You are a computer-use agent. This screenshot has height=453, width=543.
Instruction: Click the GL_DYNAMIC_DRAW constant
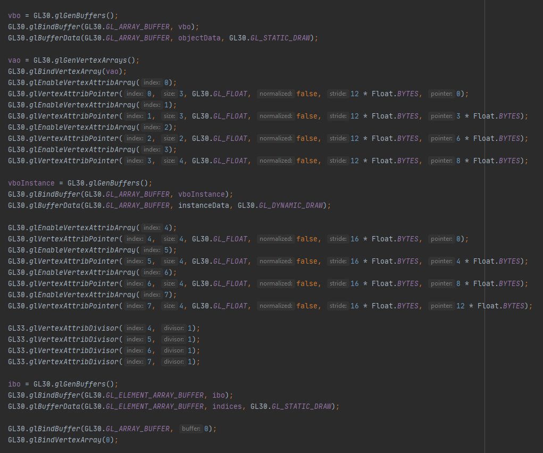click(x=290, y=205)
